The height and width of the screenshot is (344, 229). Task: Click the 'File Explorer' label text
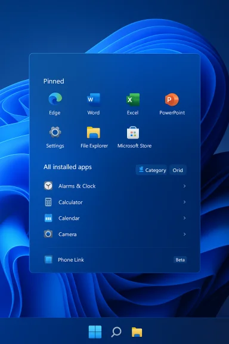point(94,146)
